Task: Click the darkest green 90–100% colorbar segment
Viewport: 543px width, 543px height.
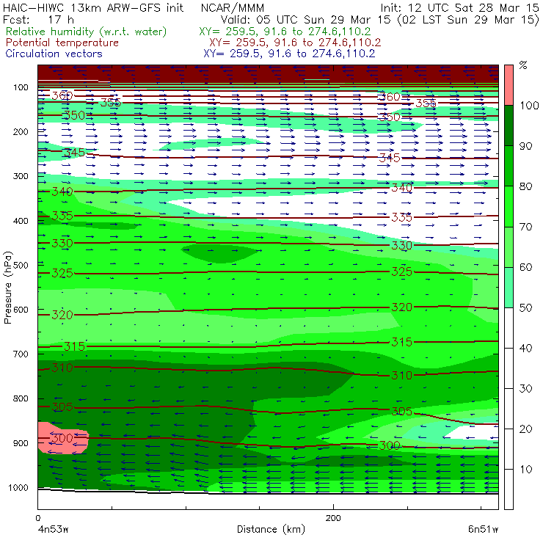Action: point(509,125)
